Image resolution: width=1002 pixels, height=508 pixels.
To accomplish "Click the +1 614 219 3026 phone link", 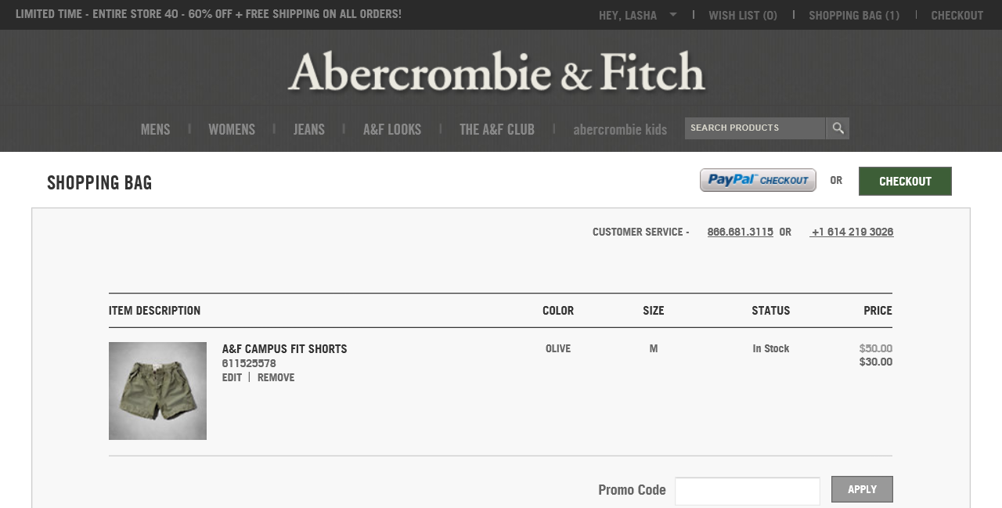I will (x=852, y=232).
